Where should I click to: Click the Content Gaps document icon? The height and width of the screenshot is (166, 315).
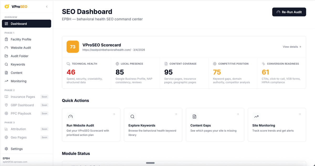194,117
